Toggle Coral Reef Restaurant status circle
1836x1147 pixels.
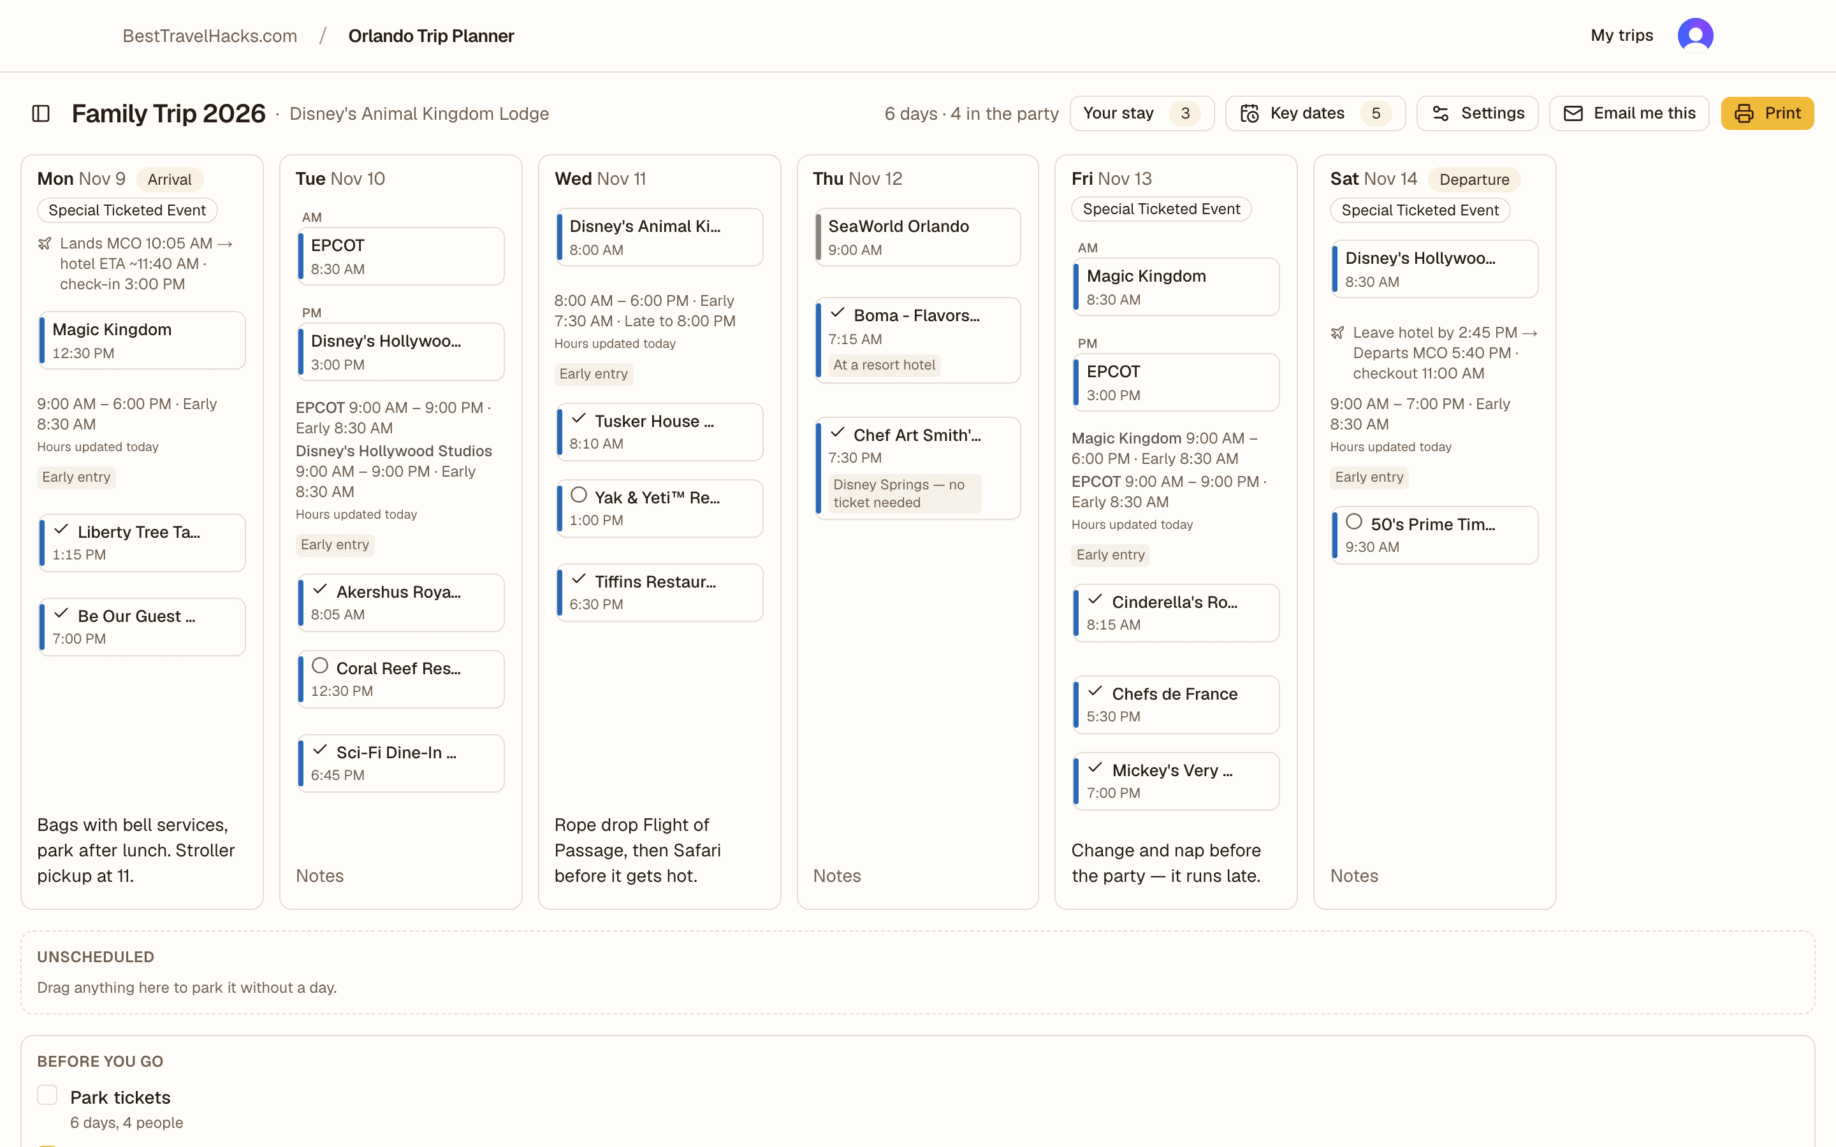pos(320,666)
